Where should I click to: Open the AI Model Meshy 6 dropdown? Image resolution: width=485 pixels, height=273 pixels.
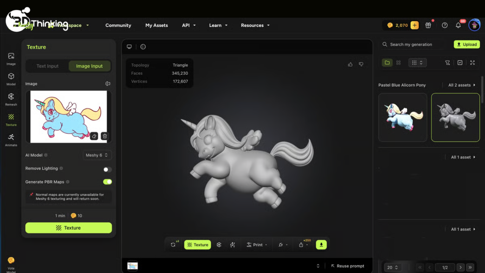tap(97, 155)
